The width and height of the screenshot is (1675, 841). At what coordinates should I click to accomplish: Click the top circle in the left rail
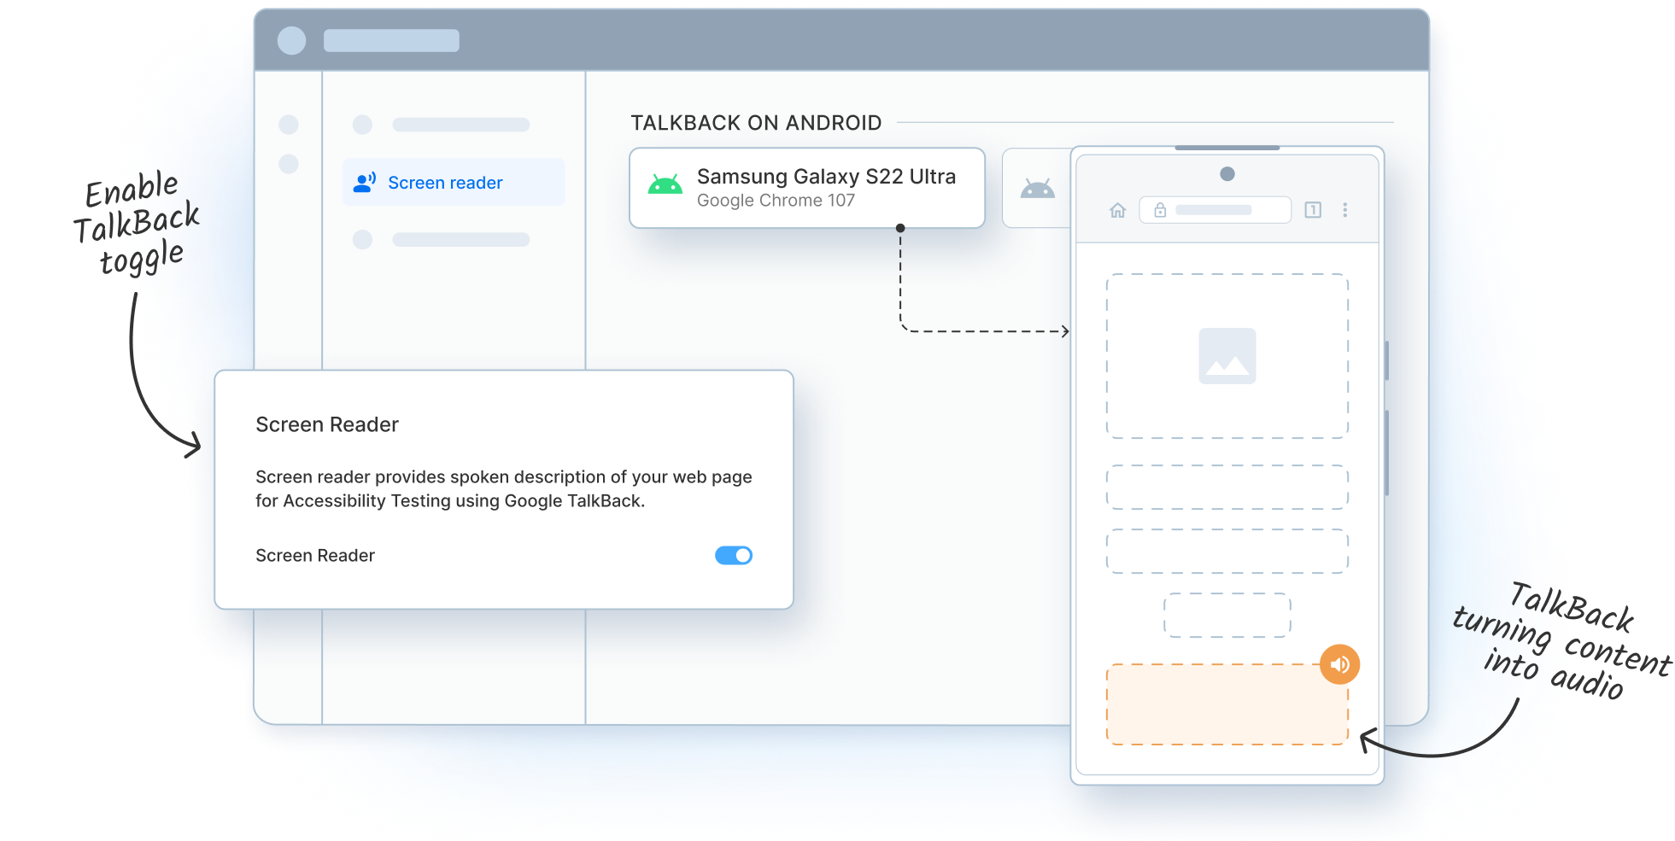pos(289,125)
